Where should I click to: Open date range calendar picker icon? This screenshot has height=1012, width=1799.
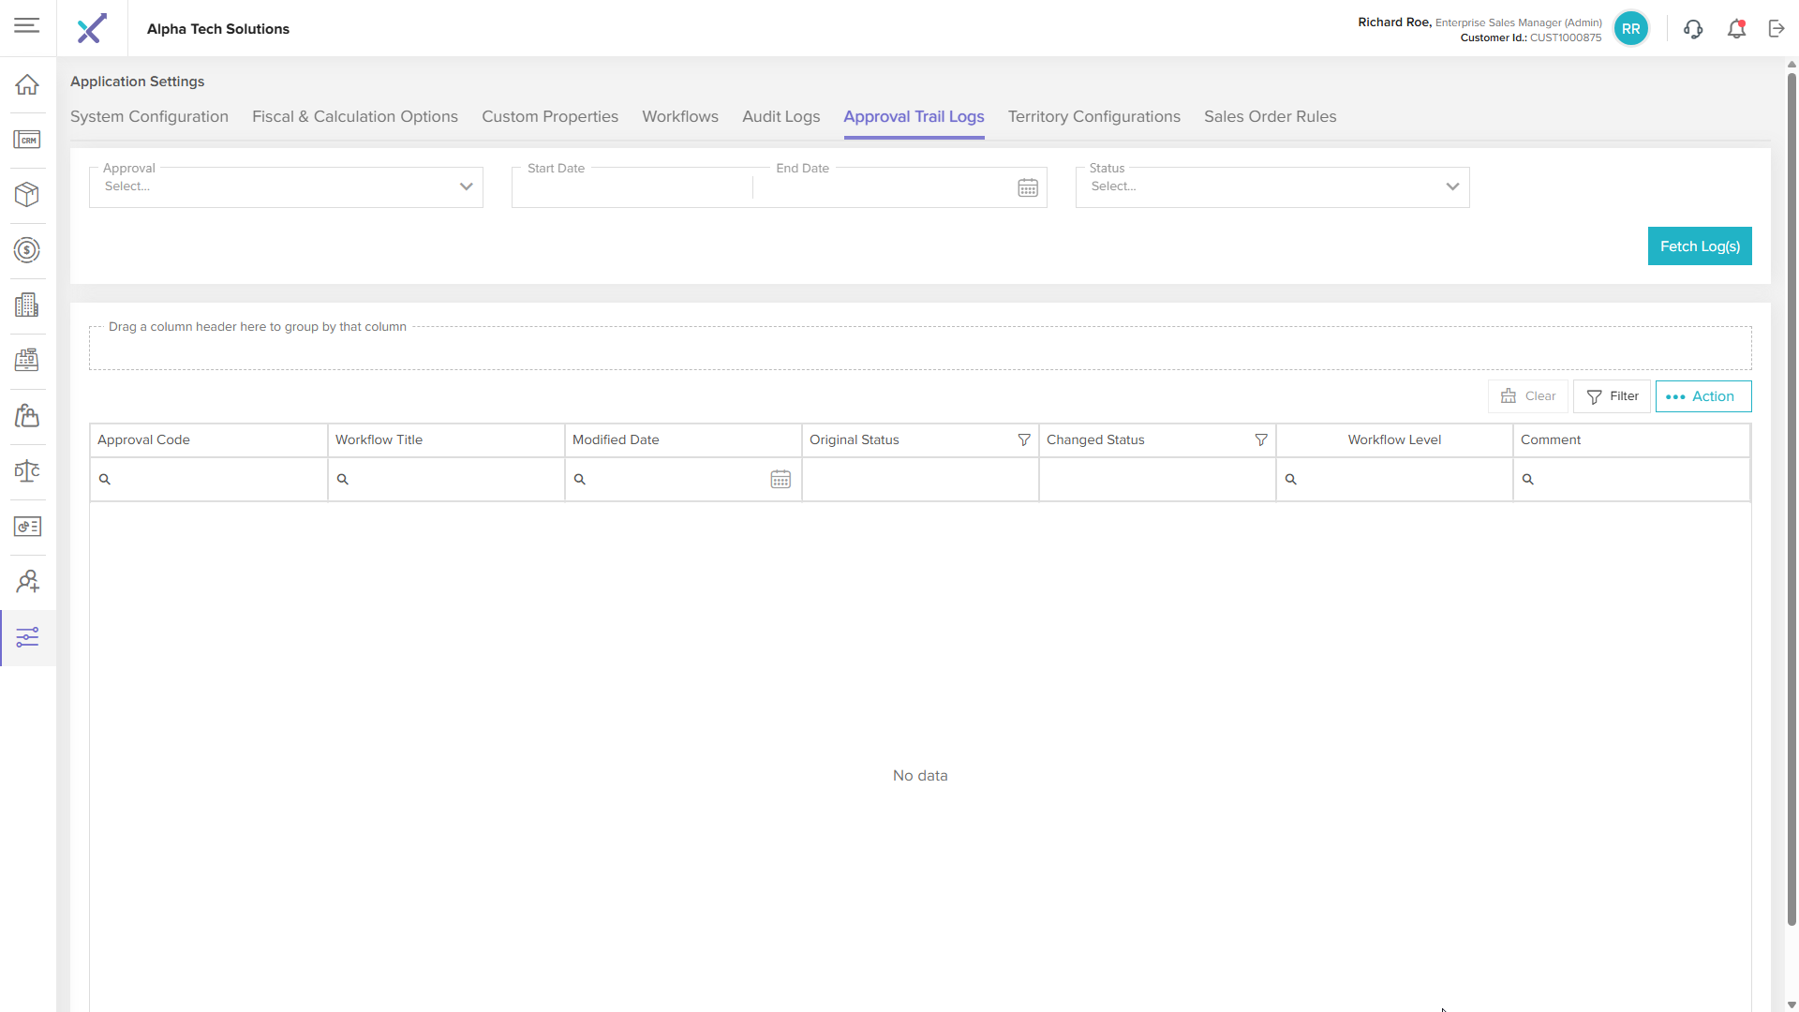1028,187
